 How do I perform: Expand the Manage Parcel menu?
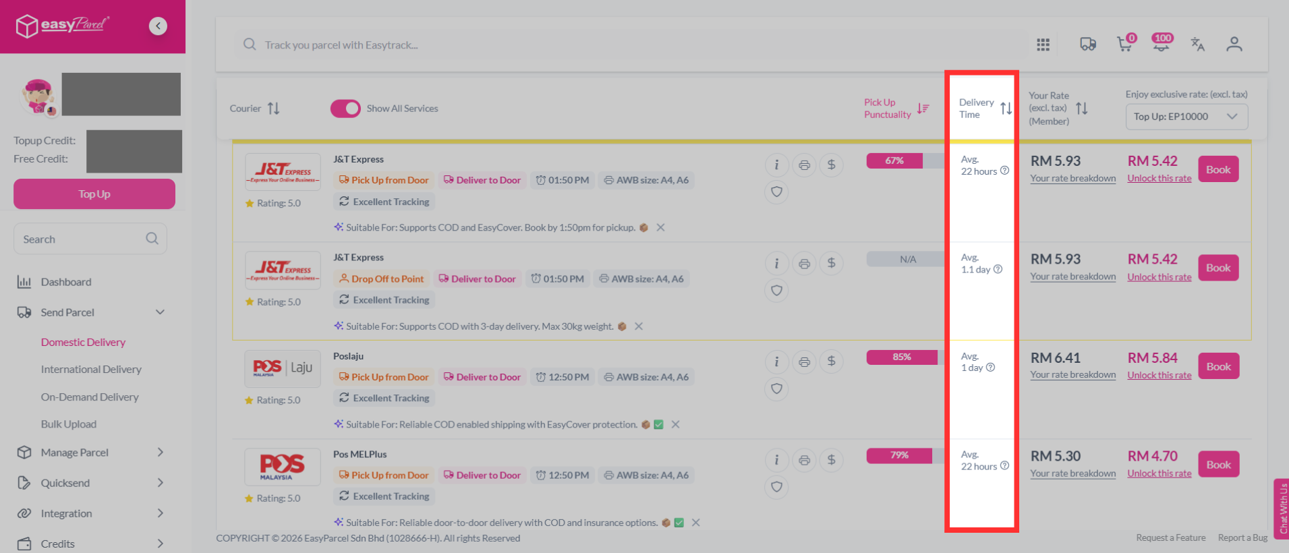pos(160,453)
